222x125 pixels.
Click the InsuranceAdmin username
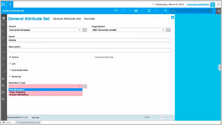(x=198, y=4)
